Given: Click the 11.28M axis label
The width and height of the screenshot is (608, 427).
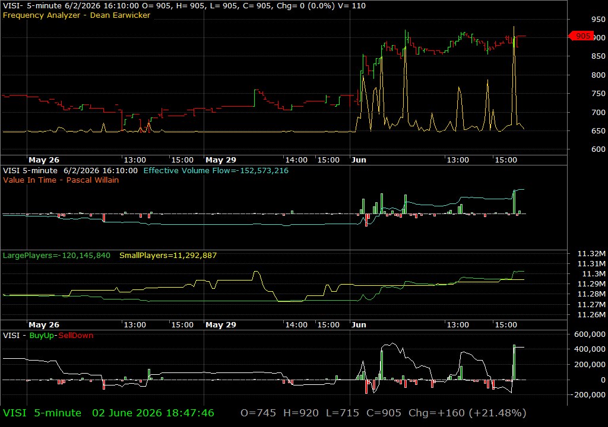Looking at the screenshot, I should coord(591,294).
